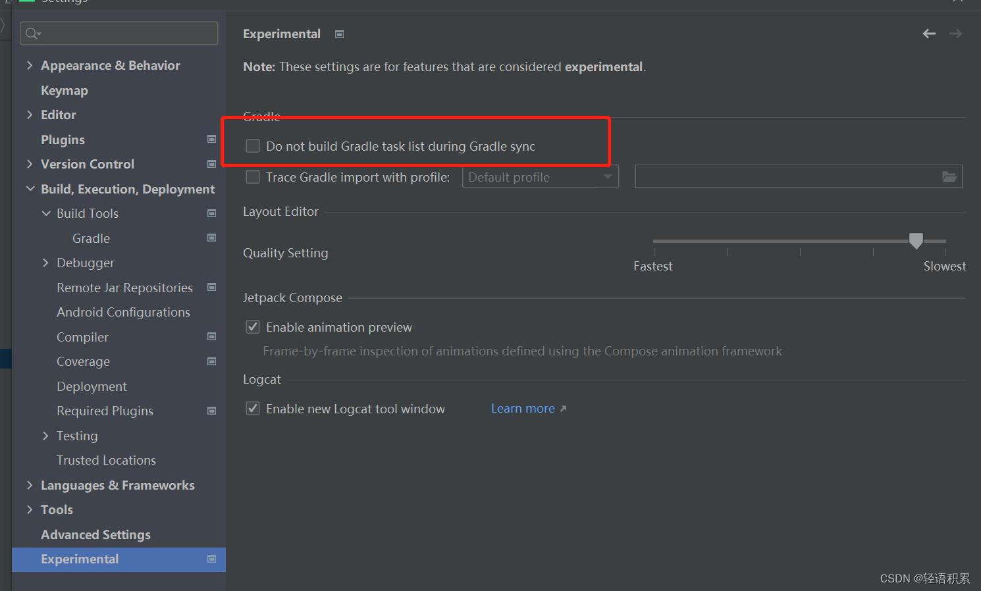Click the Quality Setting slider thumb
981x591 pixels.
[916, 241]
